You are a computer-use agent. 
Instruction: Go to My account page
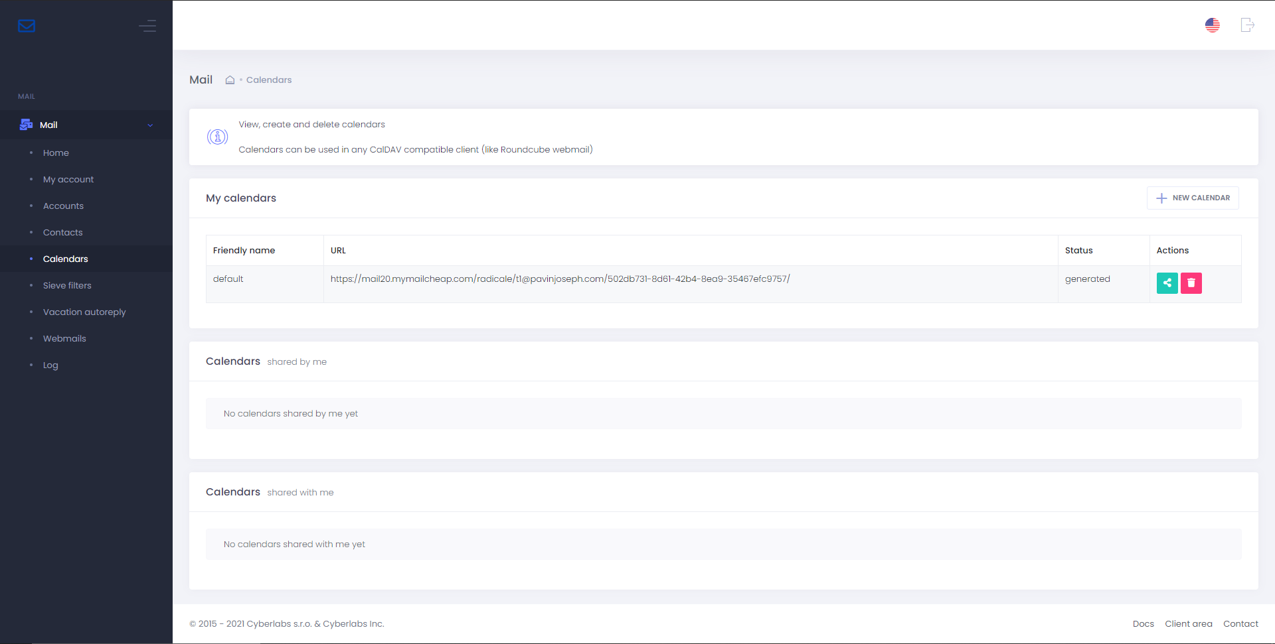(x=68, y=180)
